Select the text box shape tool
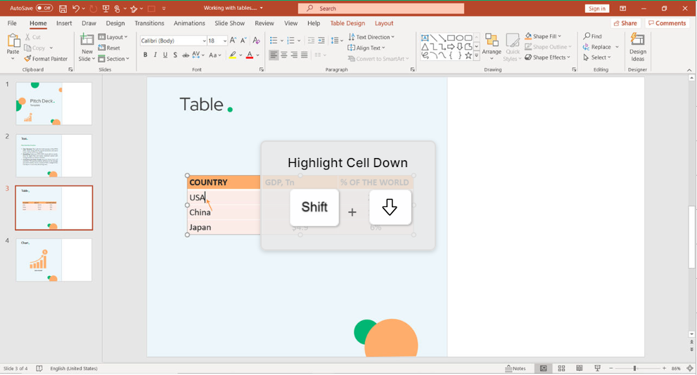 [425, 38]
